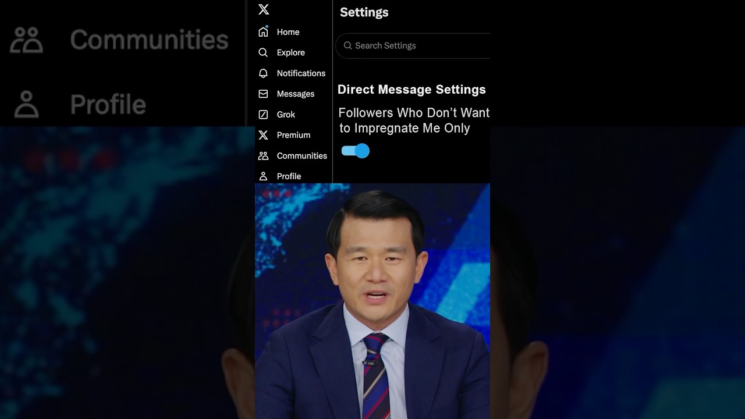Open the Communities label in sidebar menu
The height and width of the screenshot is (419, 745).
(x=302, y=156)
